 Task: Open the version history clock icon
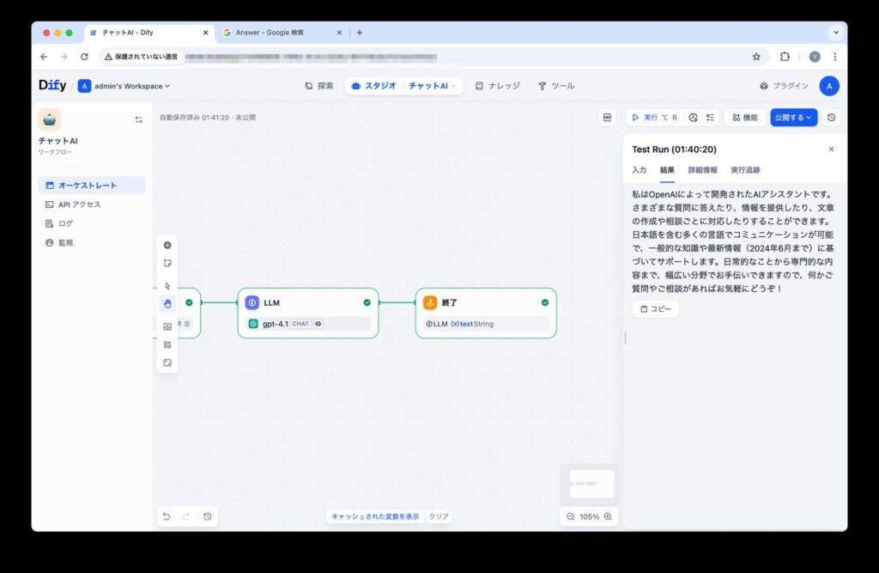(x=831, y=117)
